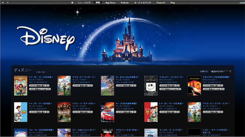This screenshot has height=137, width=245.
Task: Open the カールじいさんの空飛ぶ title link
Action: click(x=128, y=77)
